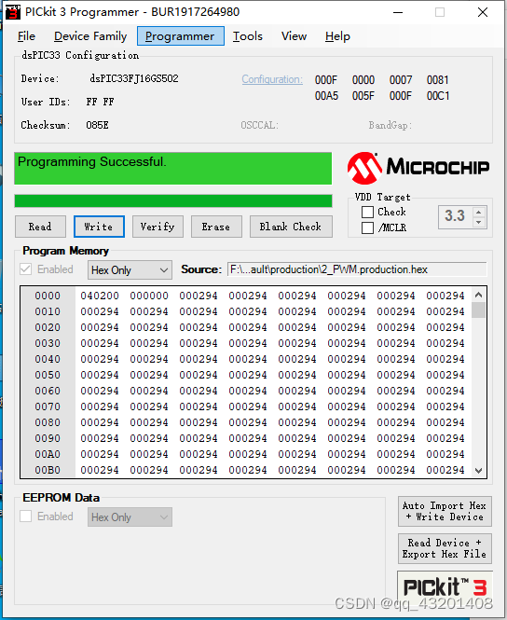Image resolution: width=507 pixels, height=620 pixels.
Task: Click configuration word 0081
Action: point(438,80)
